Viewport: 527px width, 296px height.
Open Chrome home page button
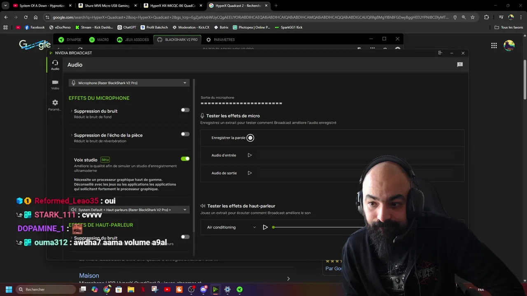click(35, 17)
